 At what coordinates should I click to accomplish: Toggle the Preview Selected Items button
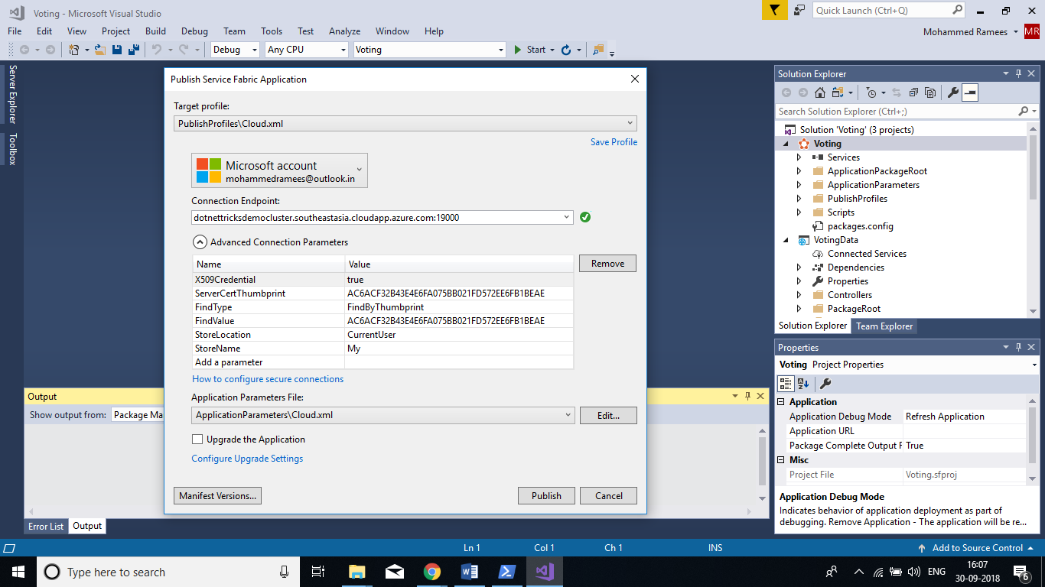(x=970, y=92)
